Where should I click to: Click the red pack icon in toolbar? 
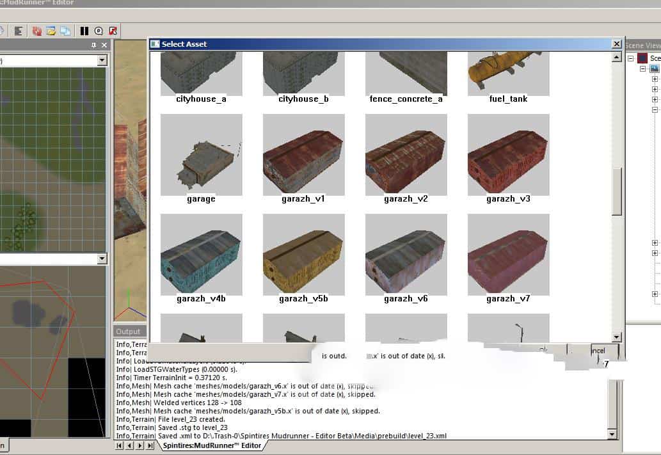click(37, 31)
